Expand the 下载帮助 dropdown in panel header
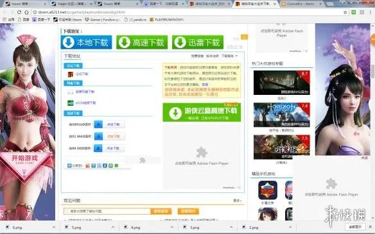Viewport: 375px width, 234px height. click(229, 56)
